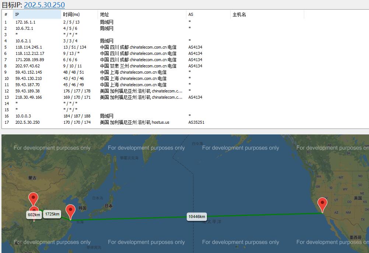369x253 pixels.
Task: Click the latency value 169 / 170 / 171
Action: pyautogui.click(x=77, y=98)
